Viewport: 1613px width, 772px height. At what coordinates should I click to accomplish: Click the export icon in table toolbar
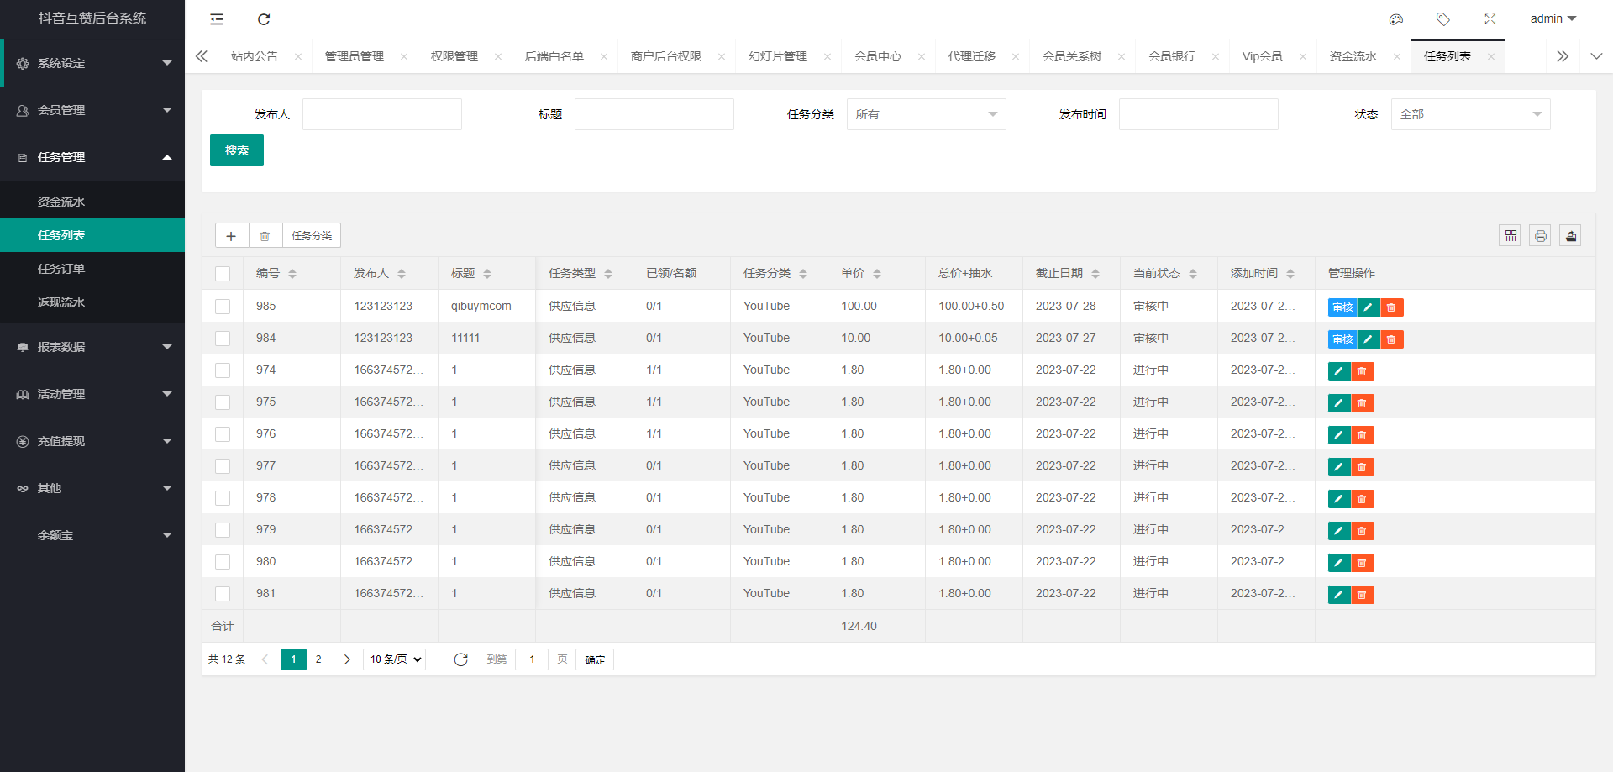[1570, 236]
